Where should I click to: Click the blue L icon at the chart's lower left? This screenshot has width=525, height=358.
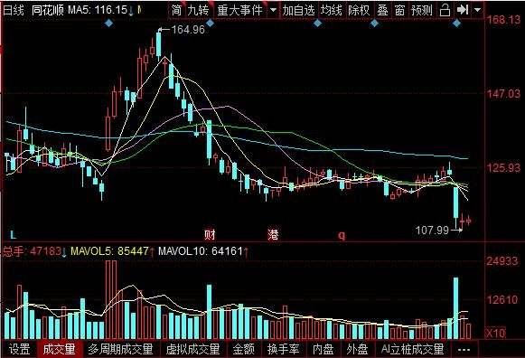tap(13, 235)
